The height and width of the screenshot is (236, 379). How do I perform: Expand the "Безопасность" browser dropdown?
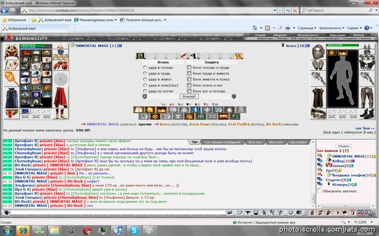point(332,28)
